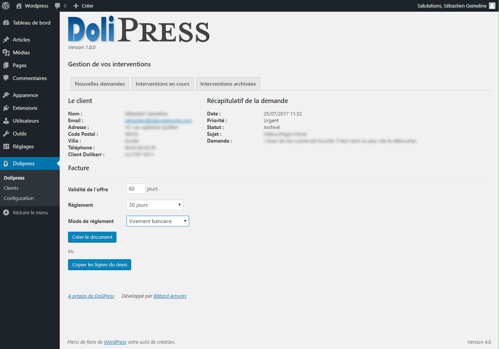Open the A propos de DoliPress link

91,296
